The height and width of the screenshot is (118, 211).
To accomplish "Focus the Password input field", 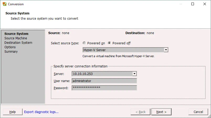I will pyautogui.click(x=104, y=88).
